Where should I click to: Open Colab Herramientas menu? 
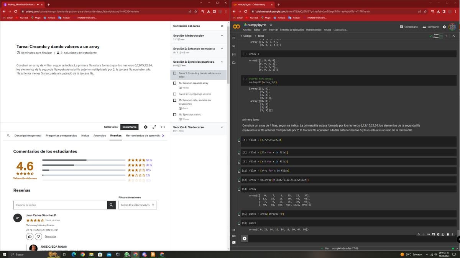tap(314, 30)
